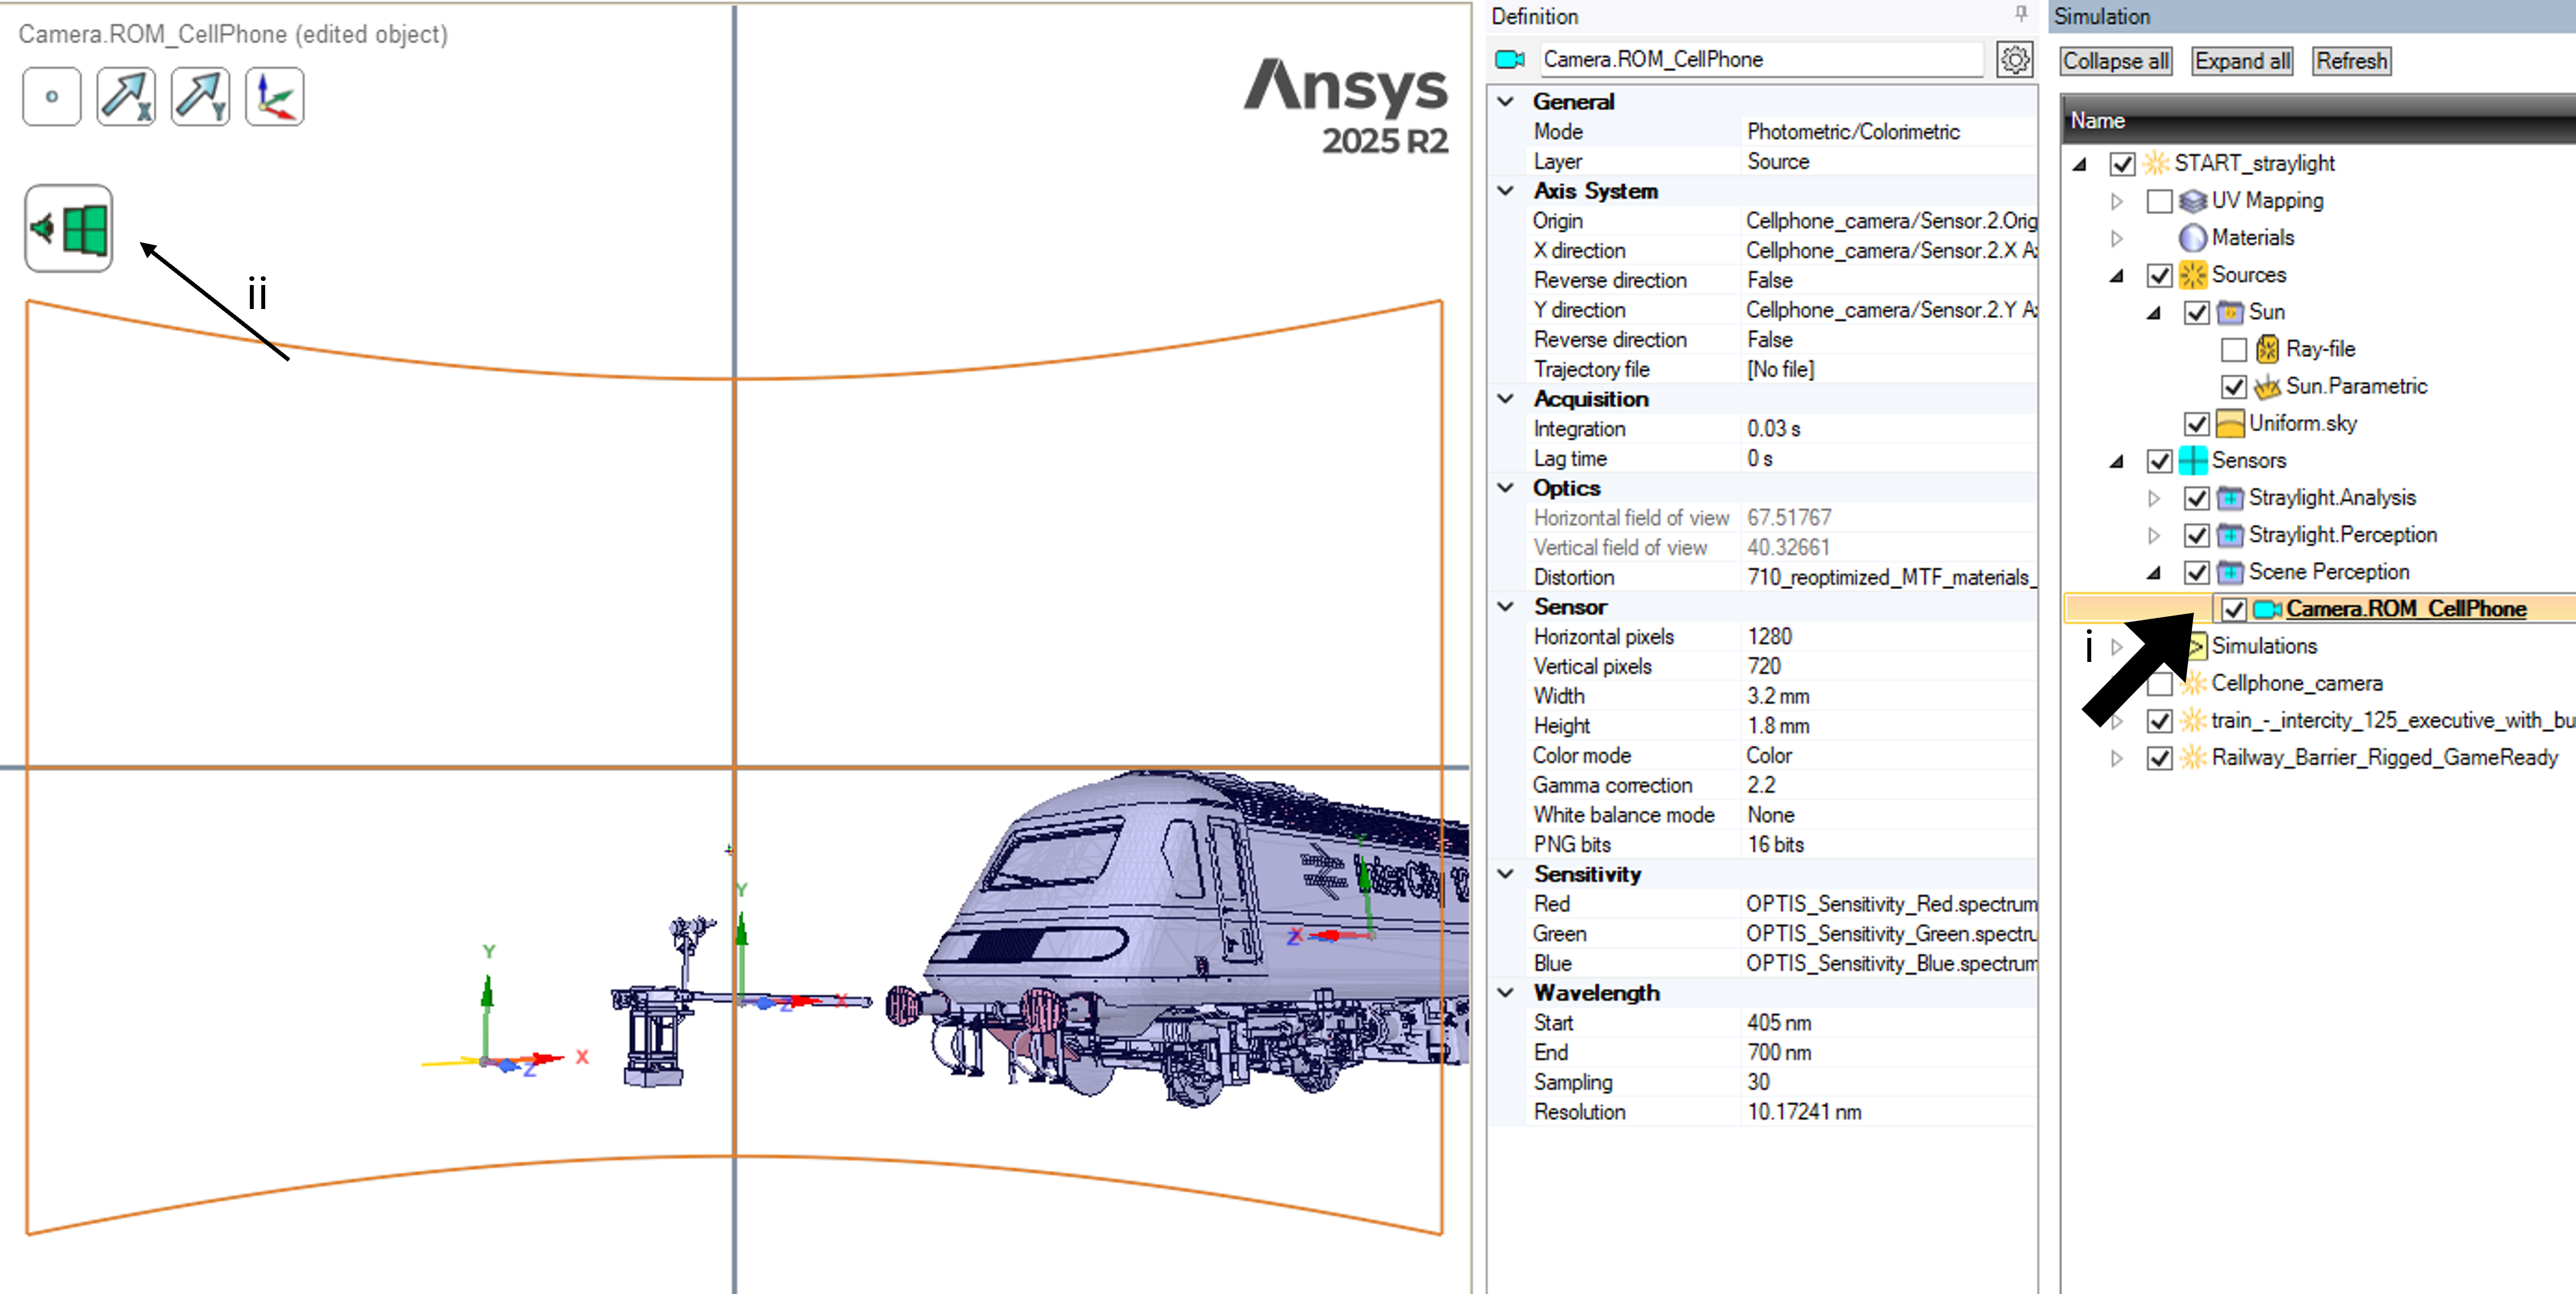Collapse the Axis System section
Screen dimensions: 2576x1294
[x=1505, y=191]
